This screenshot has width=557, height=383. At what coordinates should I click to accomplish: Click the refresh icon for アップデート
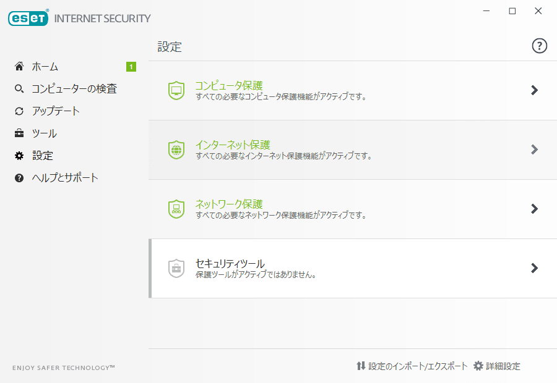tap(19, 111)
